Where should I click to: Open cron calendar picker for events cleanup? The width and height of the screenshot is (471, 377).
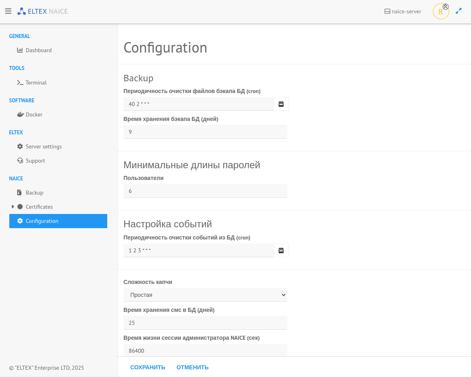click(281, 250)
